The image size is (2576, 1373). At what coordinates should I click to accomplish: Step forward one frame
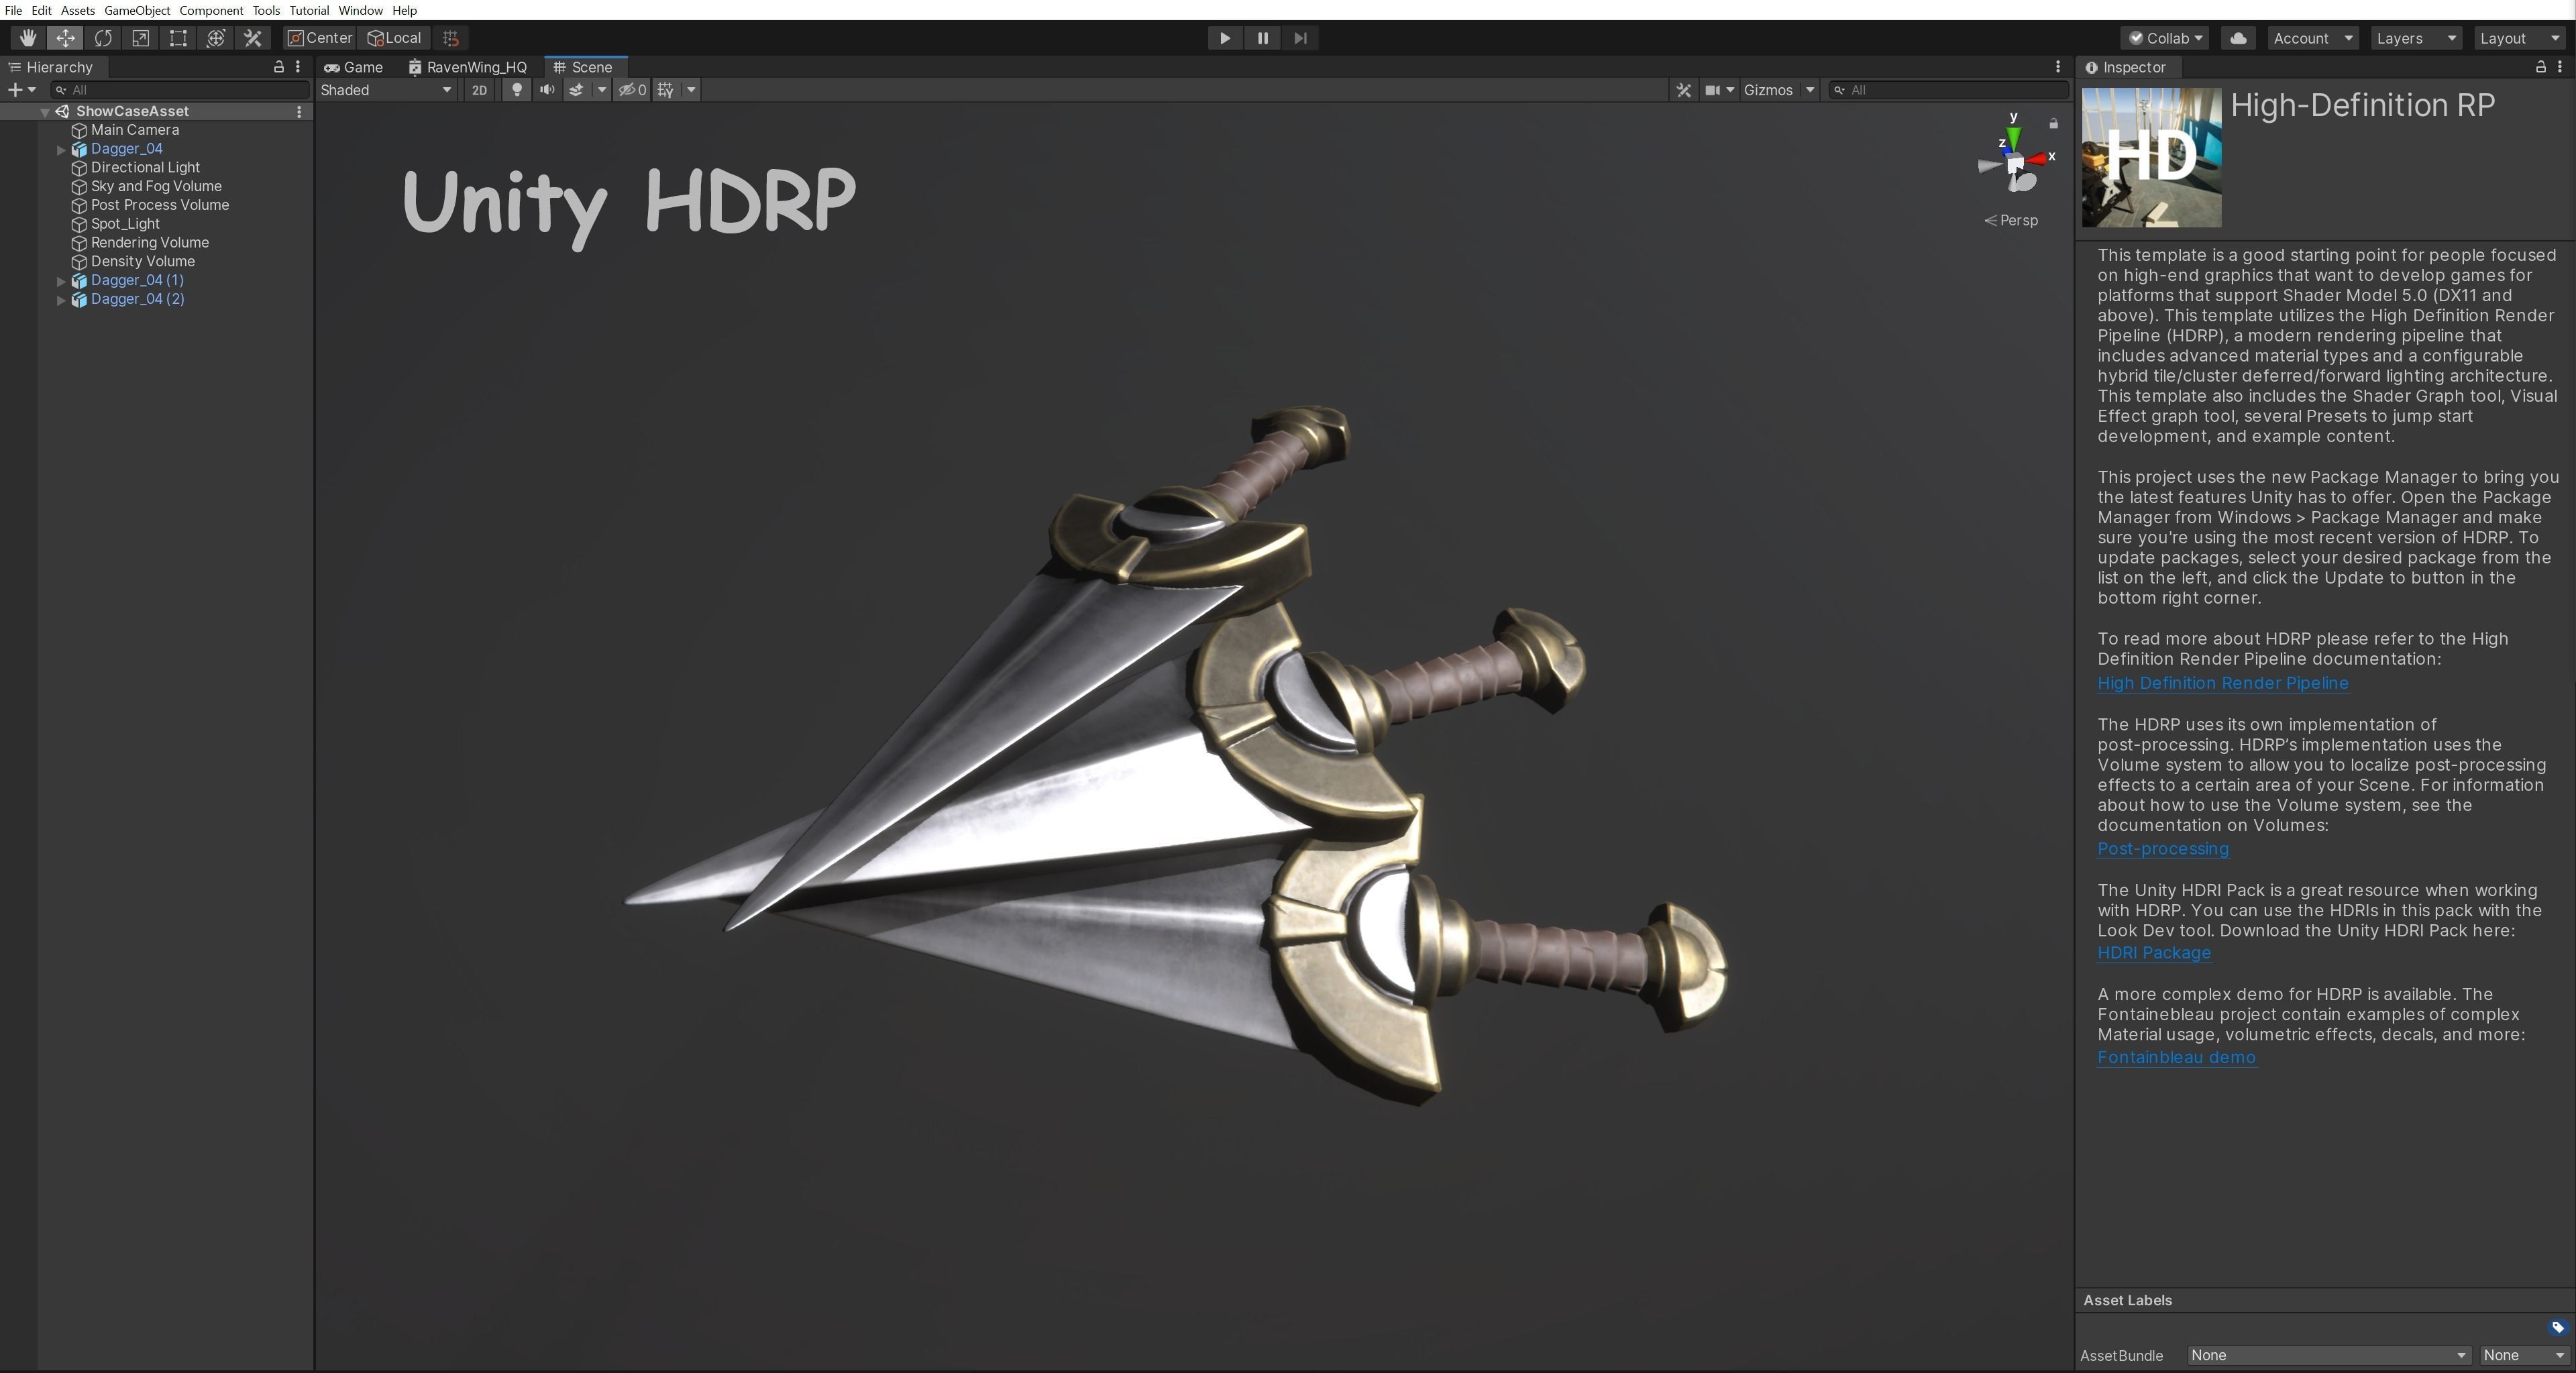[x=1300, y=38]
